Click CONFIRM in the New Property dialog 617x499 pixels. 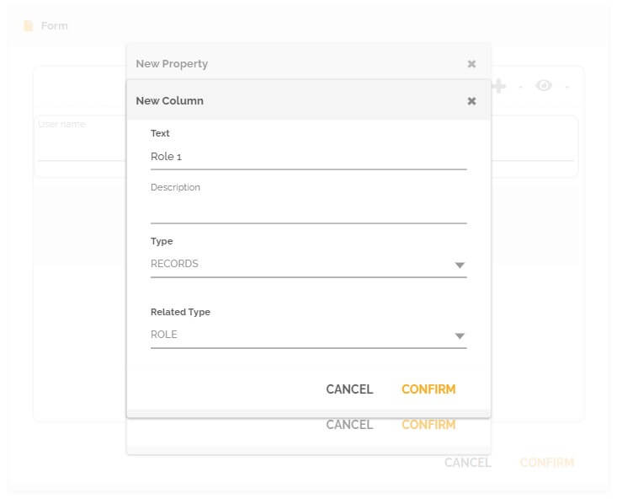(x=428, y=425)
